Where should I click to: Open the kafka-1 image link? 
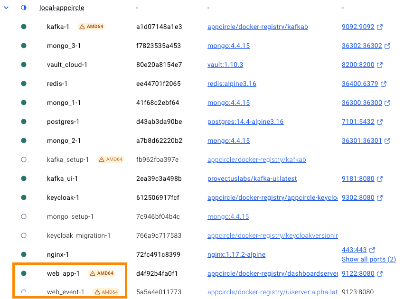tap(258, 27)
